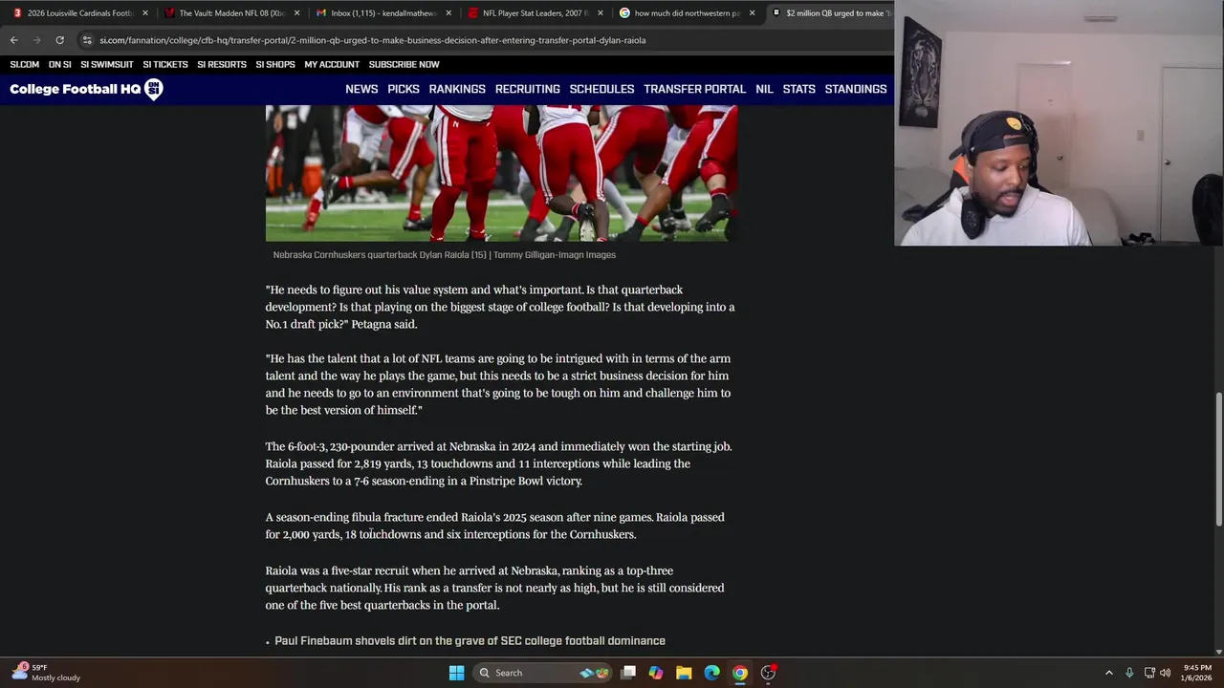1224x688 pixels.
Task: Click the Nebraska Cornhuskers game photo
Action: coord(501,173)
